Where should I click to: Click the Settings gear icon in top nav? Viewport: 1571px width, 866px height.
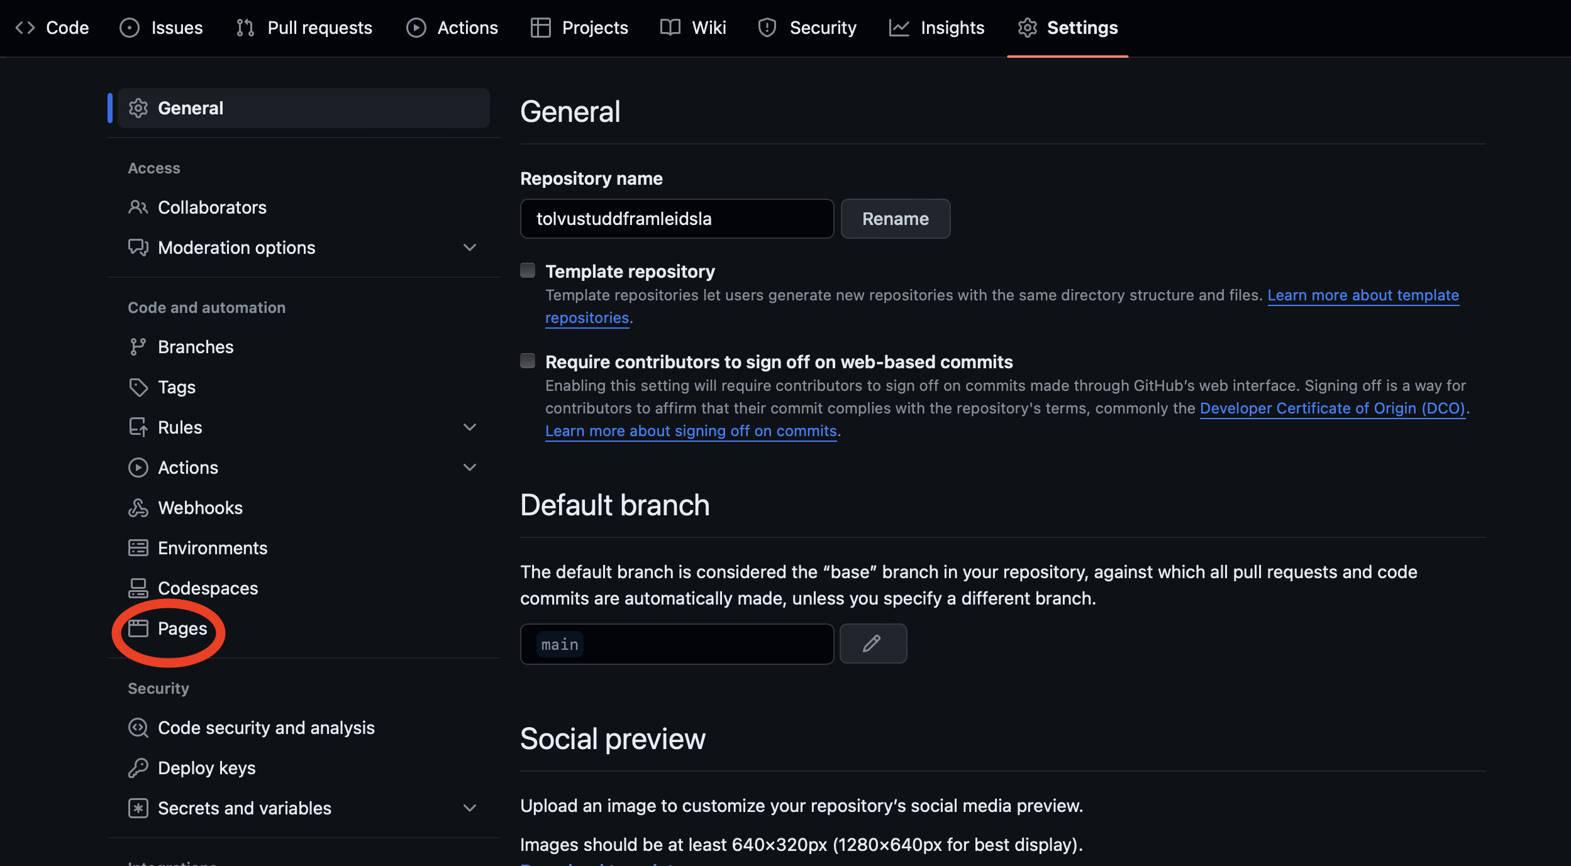(x=1027, y=28)
